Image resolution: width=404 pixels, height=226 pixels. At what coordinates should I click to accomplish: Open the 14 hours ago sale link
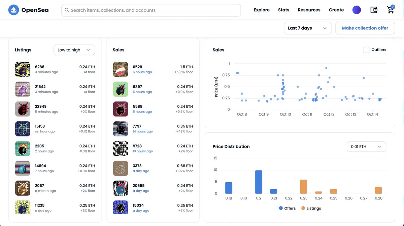click(143, 131)
